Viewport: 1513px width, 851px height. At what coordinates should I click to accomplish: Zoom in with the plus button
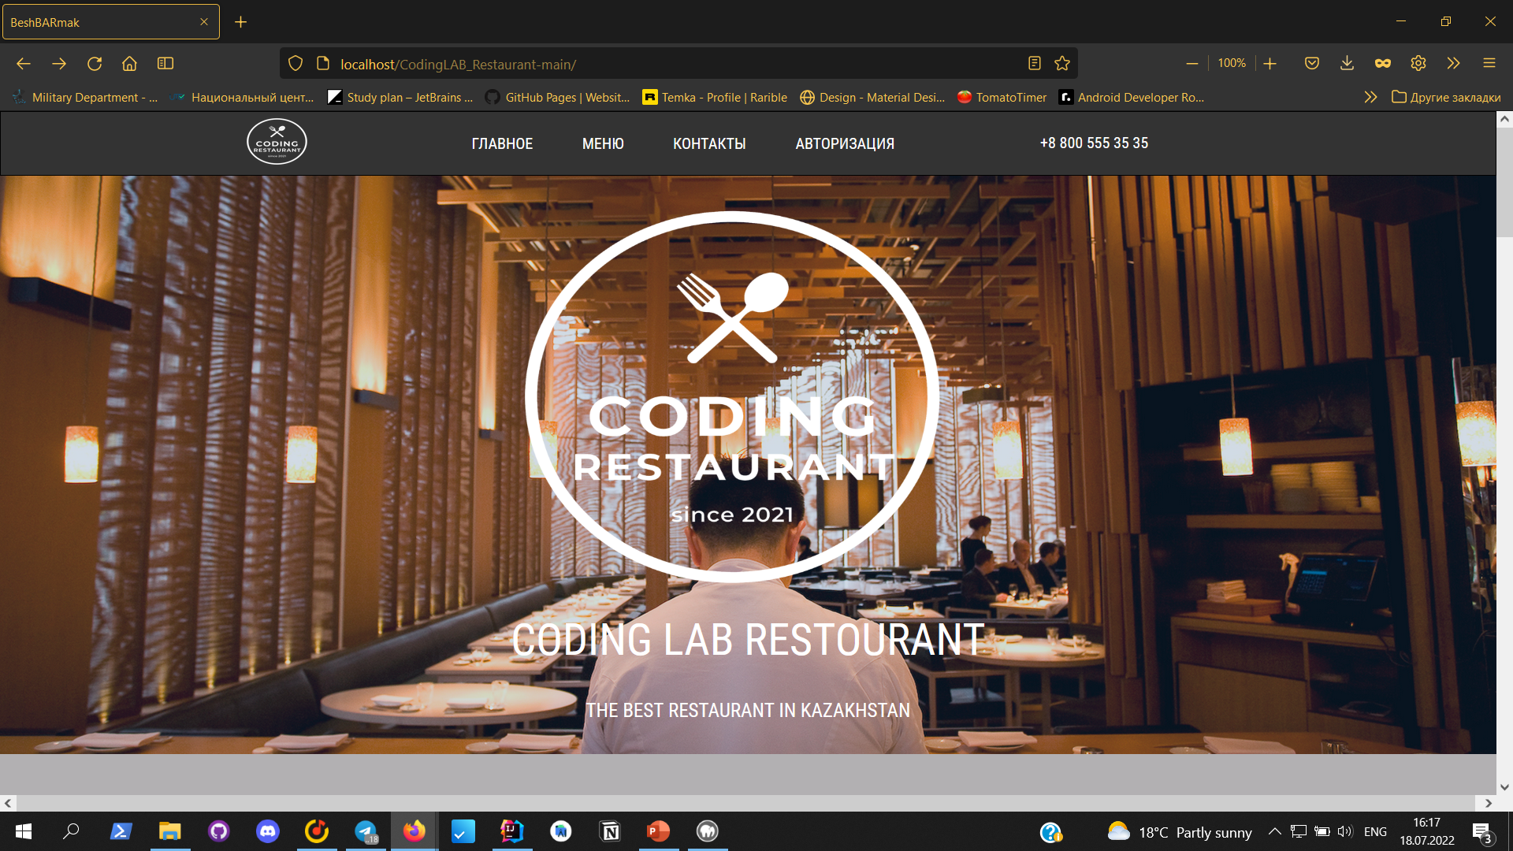click(1270, 64)
